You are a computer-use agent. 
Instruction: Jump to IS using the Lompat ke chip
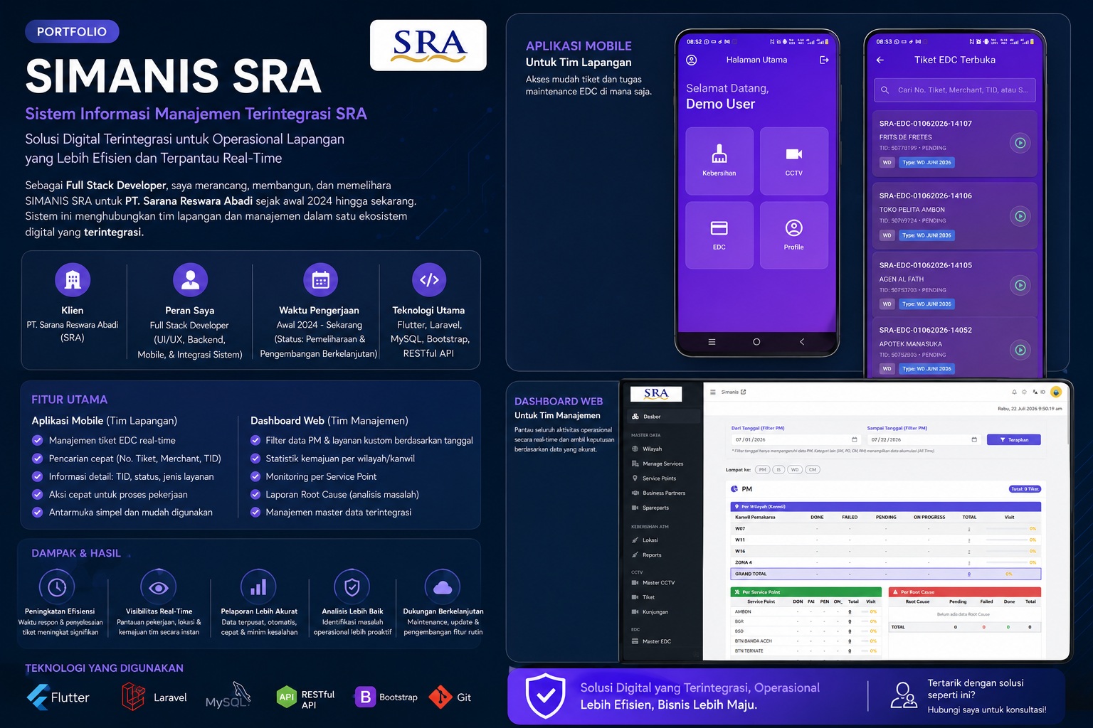[778, 469]
